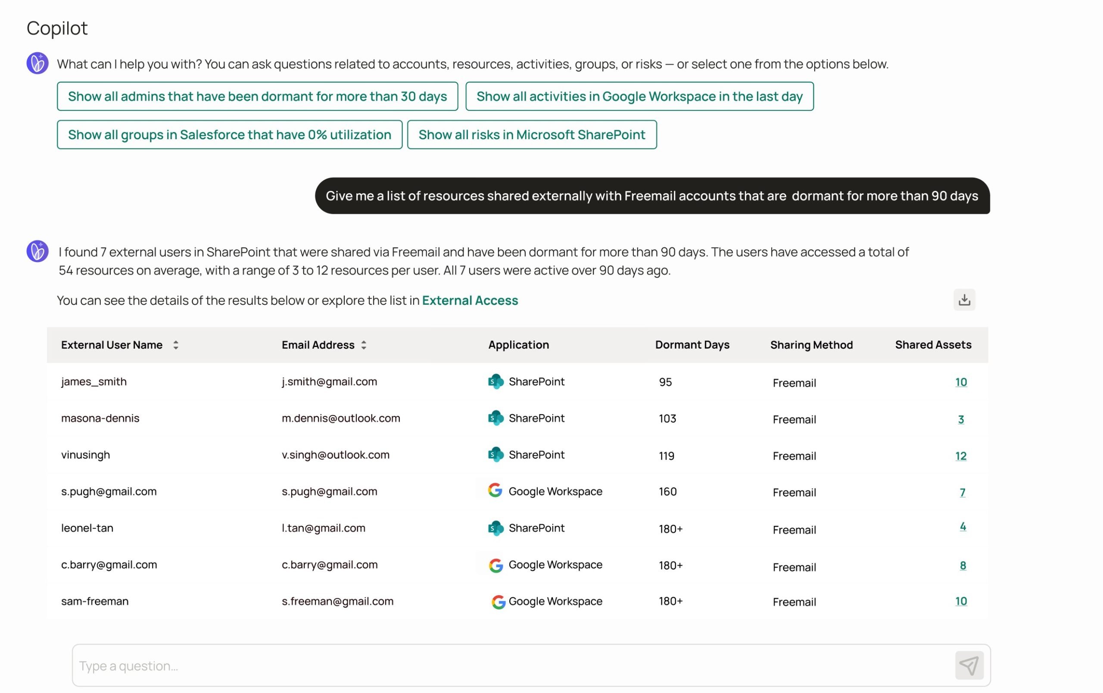
Task: Click Google icon in sam-freeman row
Action: point(498,602)
